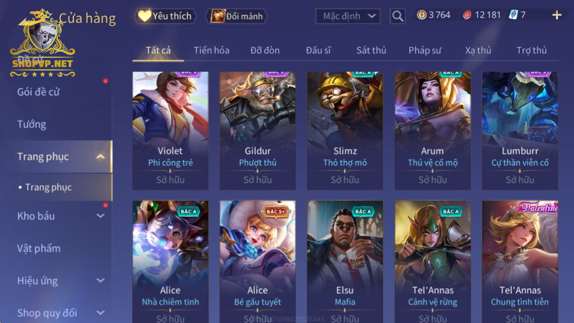Click the blue voucher ticket icon
This screenshot has height=323, width=574.
click(513, 15)
